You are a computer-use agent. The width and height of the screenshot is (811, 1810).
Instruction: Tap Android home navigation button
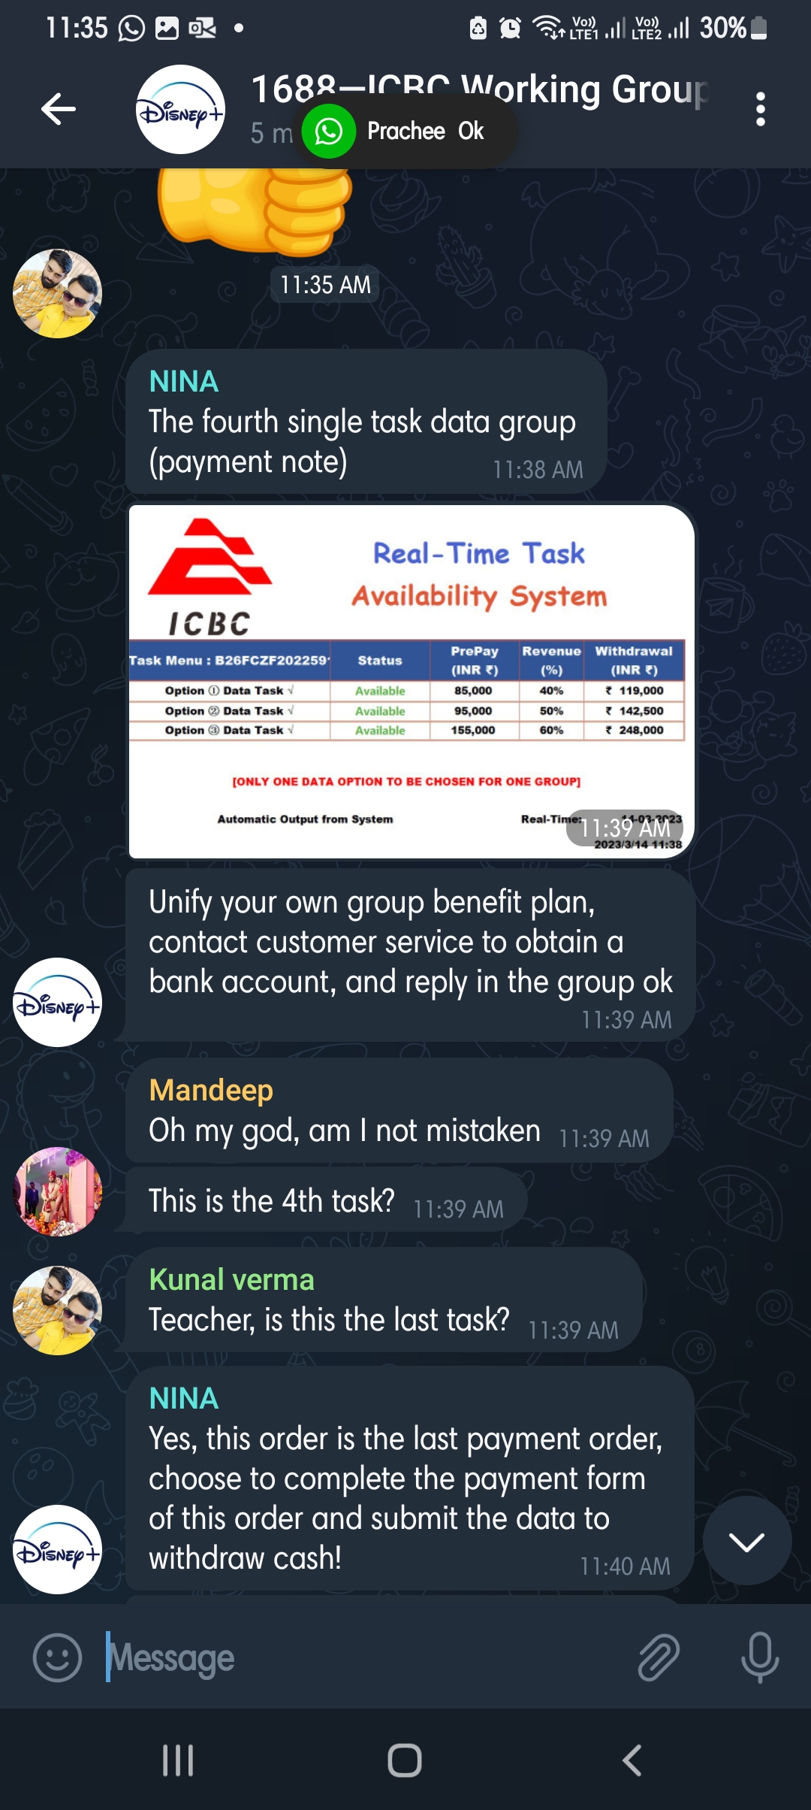(405, 1760)
